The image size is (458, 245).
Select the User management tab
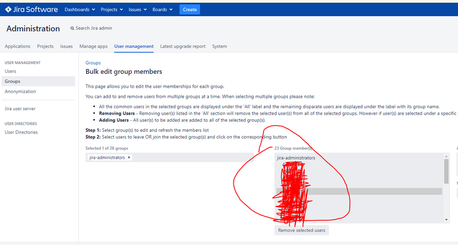(x=134, y=46)
